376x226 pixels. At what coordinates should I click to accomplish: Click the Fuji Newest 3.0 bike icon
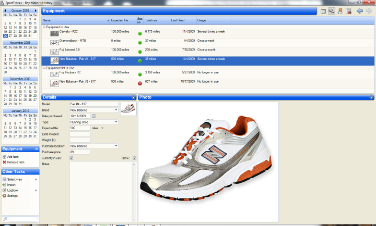[54, 52]
